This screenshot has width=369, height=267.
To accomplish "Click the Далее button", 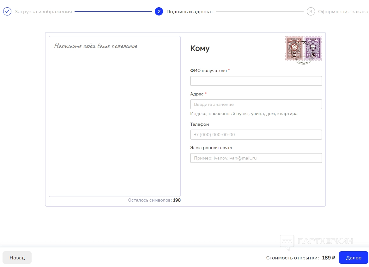I will (354, 258).
